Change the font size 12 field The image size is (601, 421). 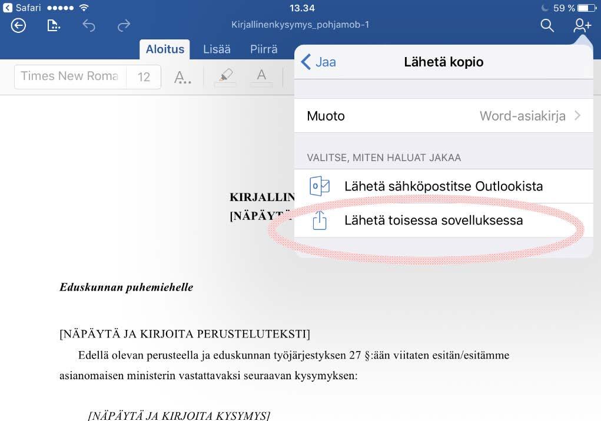tap(144, 77)
